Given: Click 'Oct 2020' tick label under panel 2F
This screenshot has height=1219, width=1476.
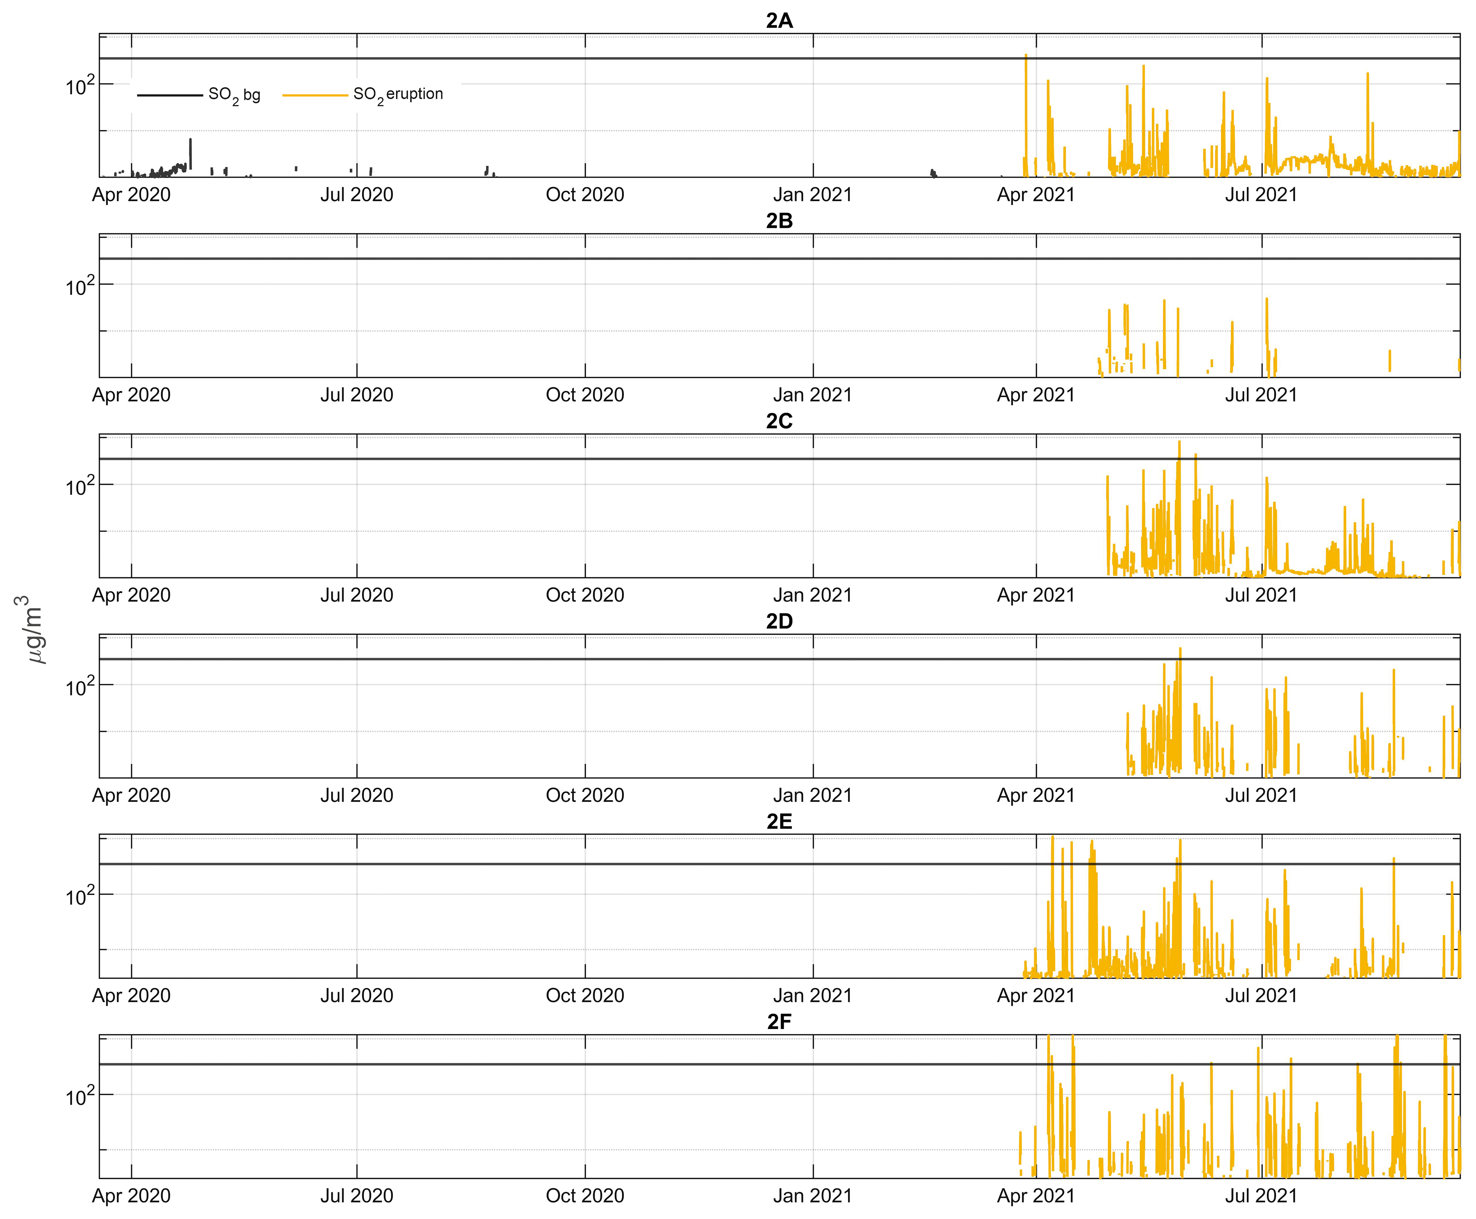Looking at the screenshot, I should pos(585,1195).
